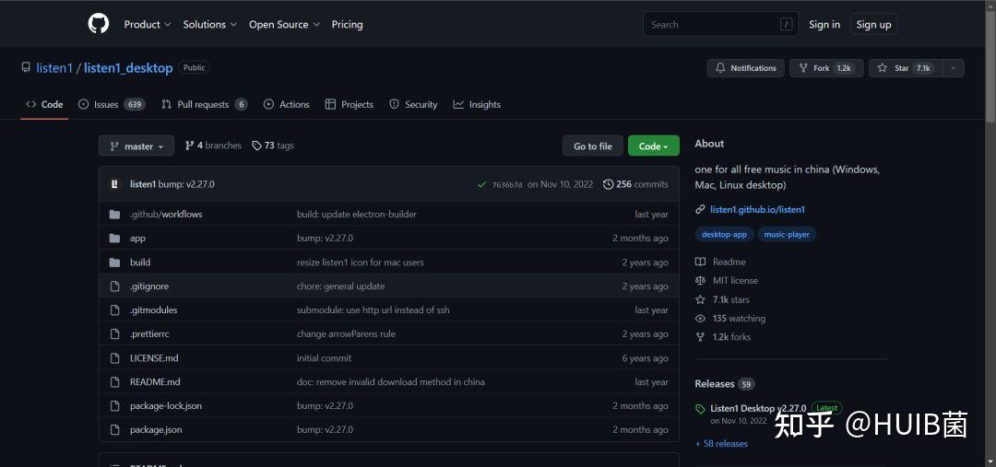The width and height of the screenshot is (996, 467).
Task: Click the tag icon next to 73 tags
Action: pyautogui.click(x=256, y=146)
